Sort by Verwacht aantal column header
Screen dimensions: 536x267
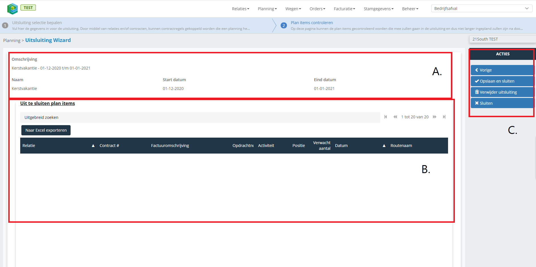(322, 146)
